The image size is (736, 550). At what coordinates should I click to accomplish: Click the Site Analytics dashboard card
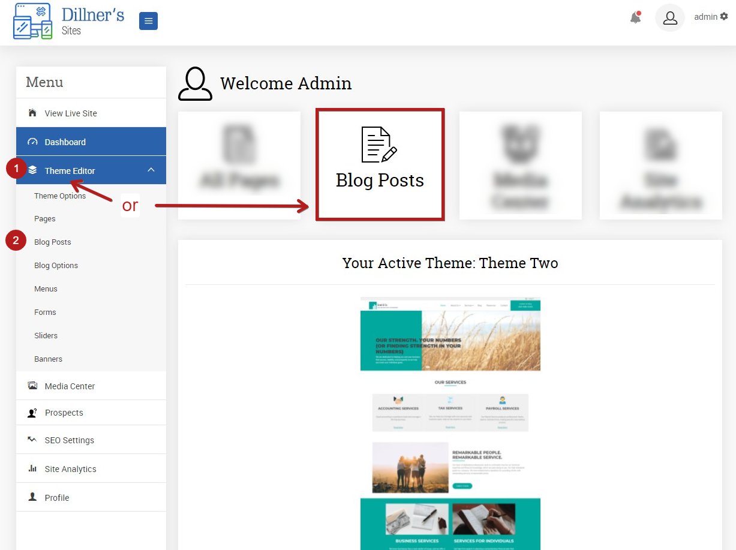pos(661,166)
